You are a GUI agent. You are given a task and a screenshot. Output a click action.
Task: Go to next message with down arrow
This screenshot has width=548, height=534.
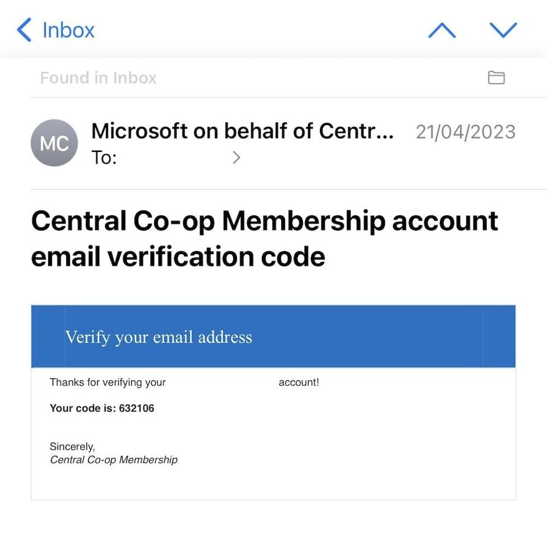coord(503,30)
